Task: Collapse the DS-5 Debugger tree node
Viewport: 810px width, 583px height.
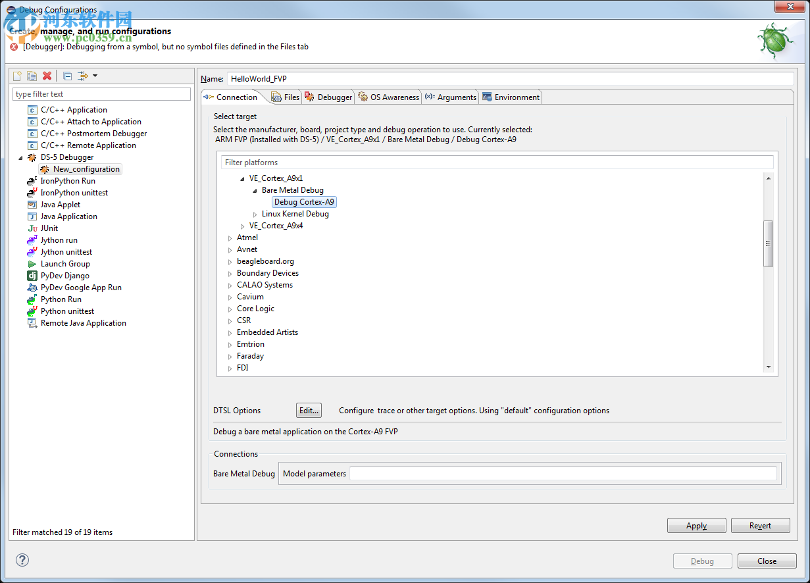Action: [x=20, y=158]
